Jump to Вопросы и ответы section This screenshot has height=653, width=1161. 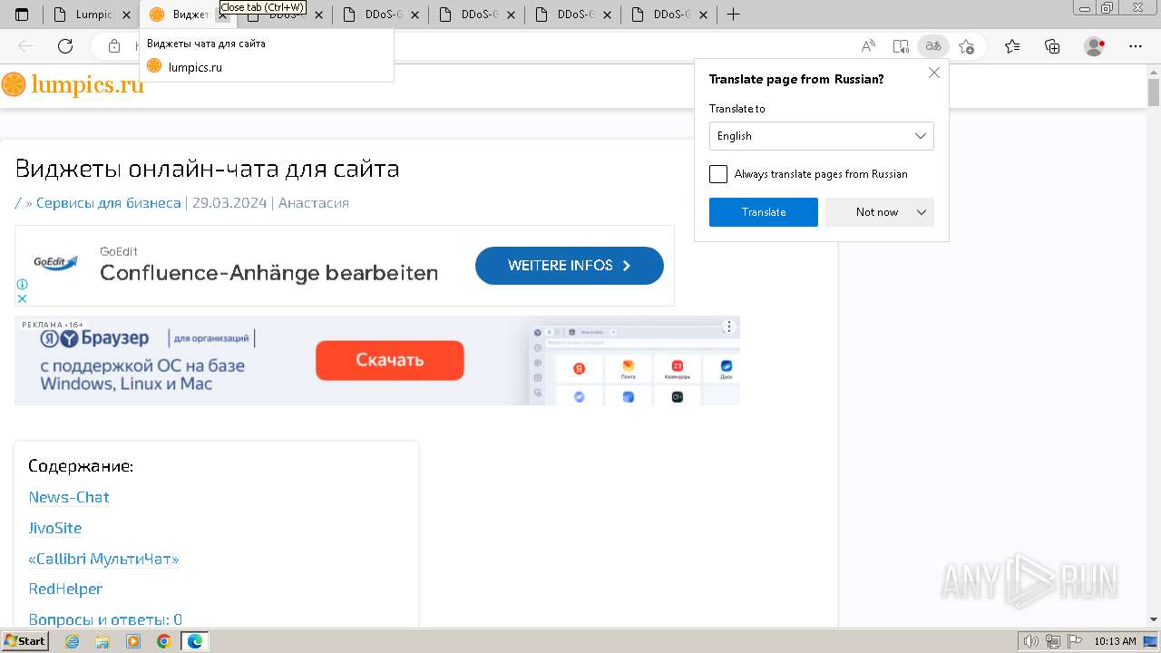pyautogui.click(x=105, y=619)
